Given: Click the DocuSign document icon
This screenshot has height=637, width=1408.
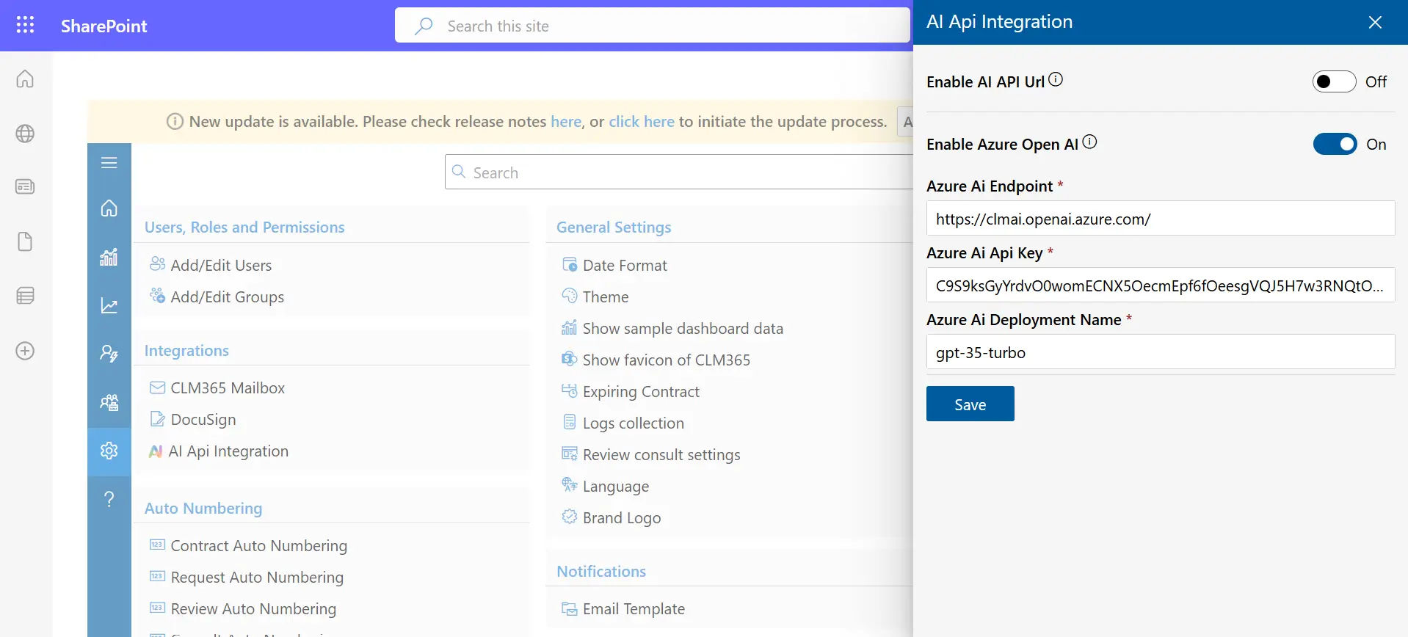Looking at the screenshot, I should pyautogui.click(x=157, y=419).
